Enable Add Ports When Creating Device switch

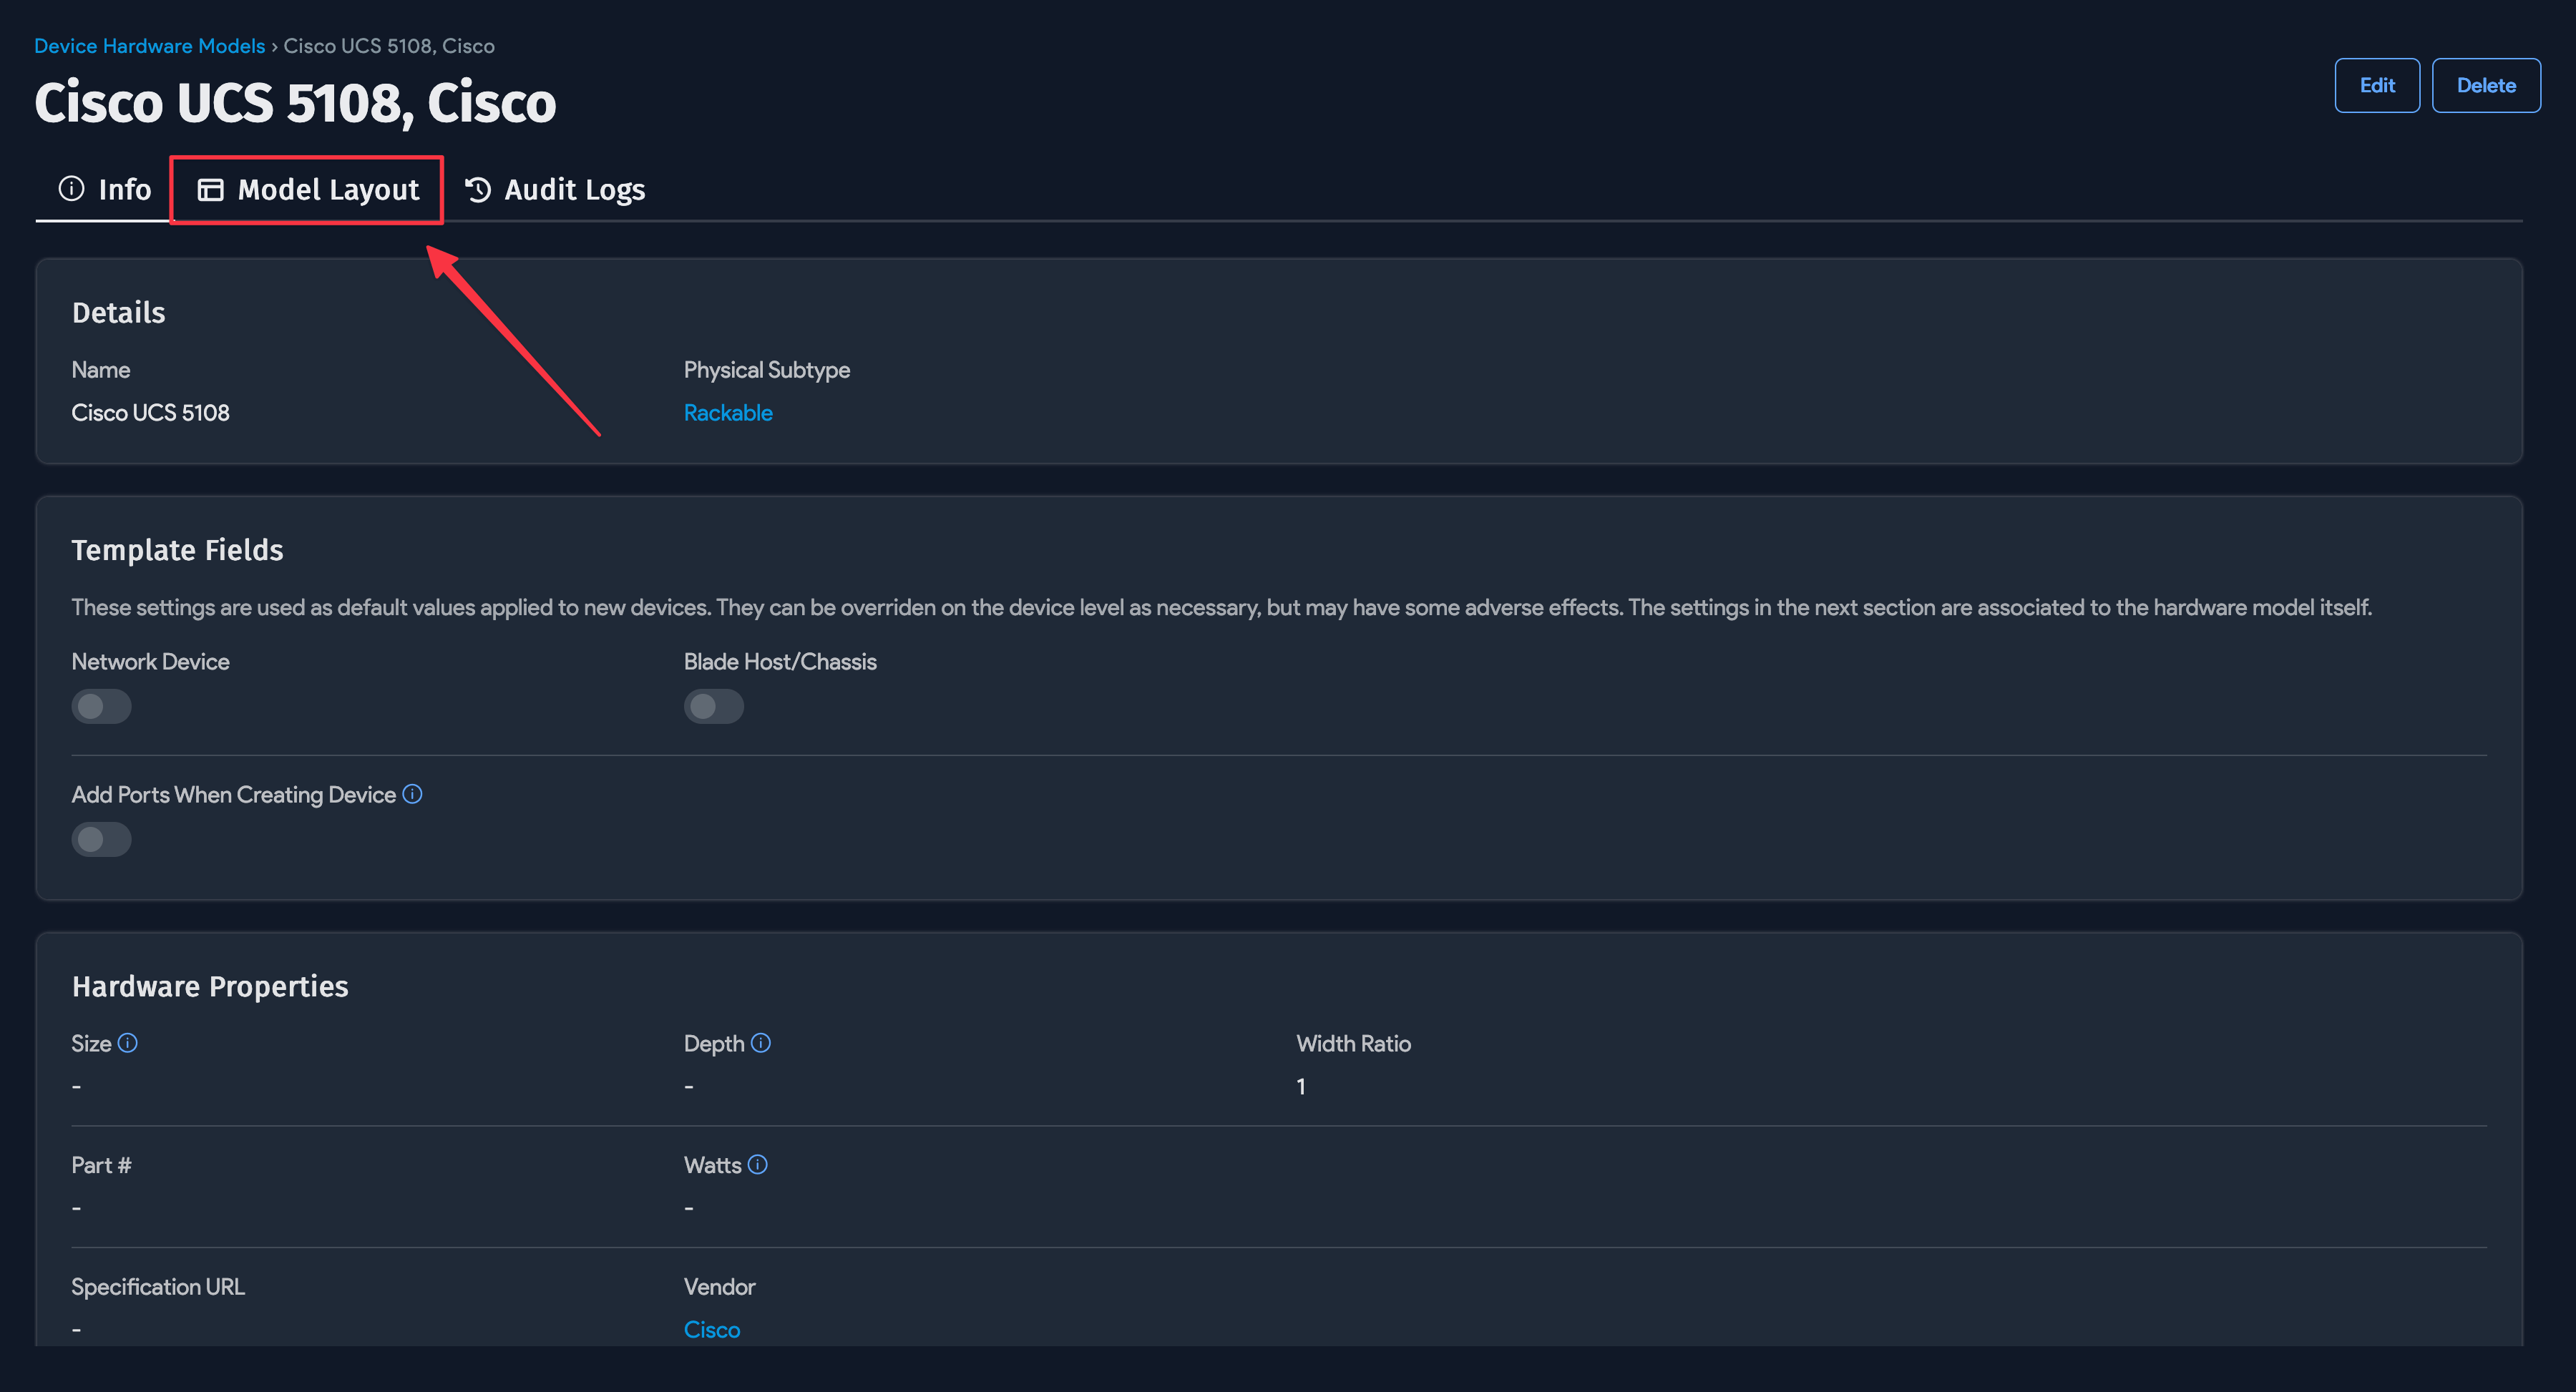[101, 839]
